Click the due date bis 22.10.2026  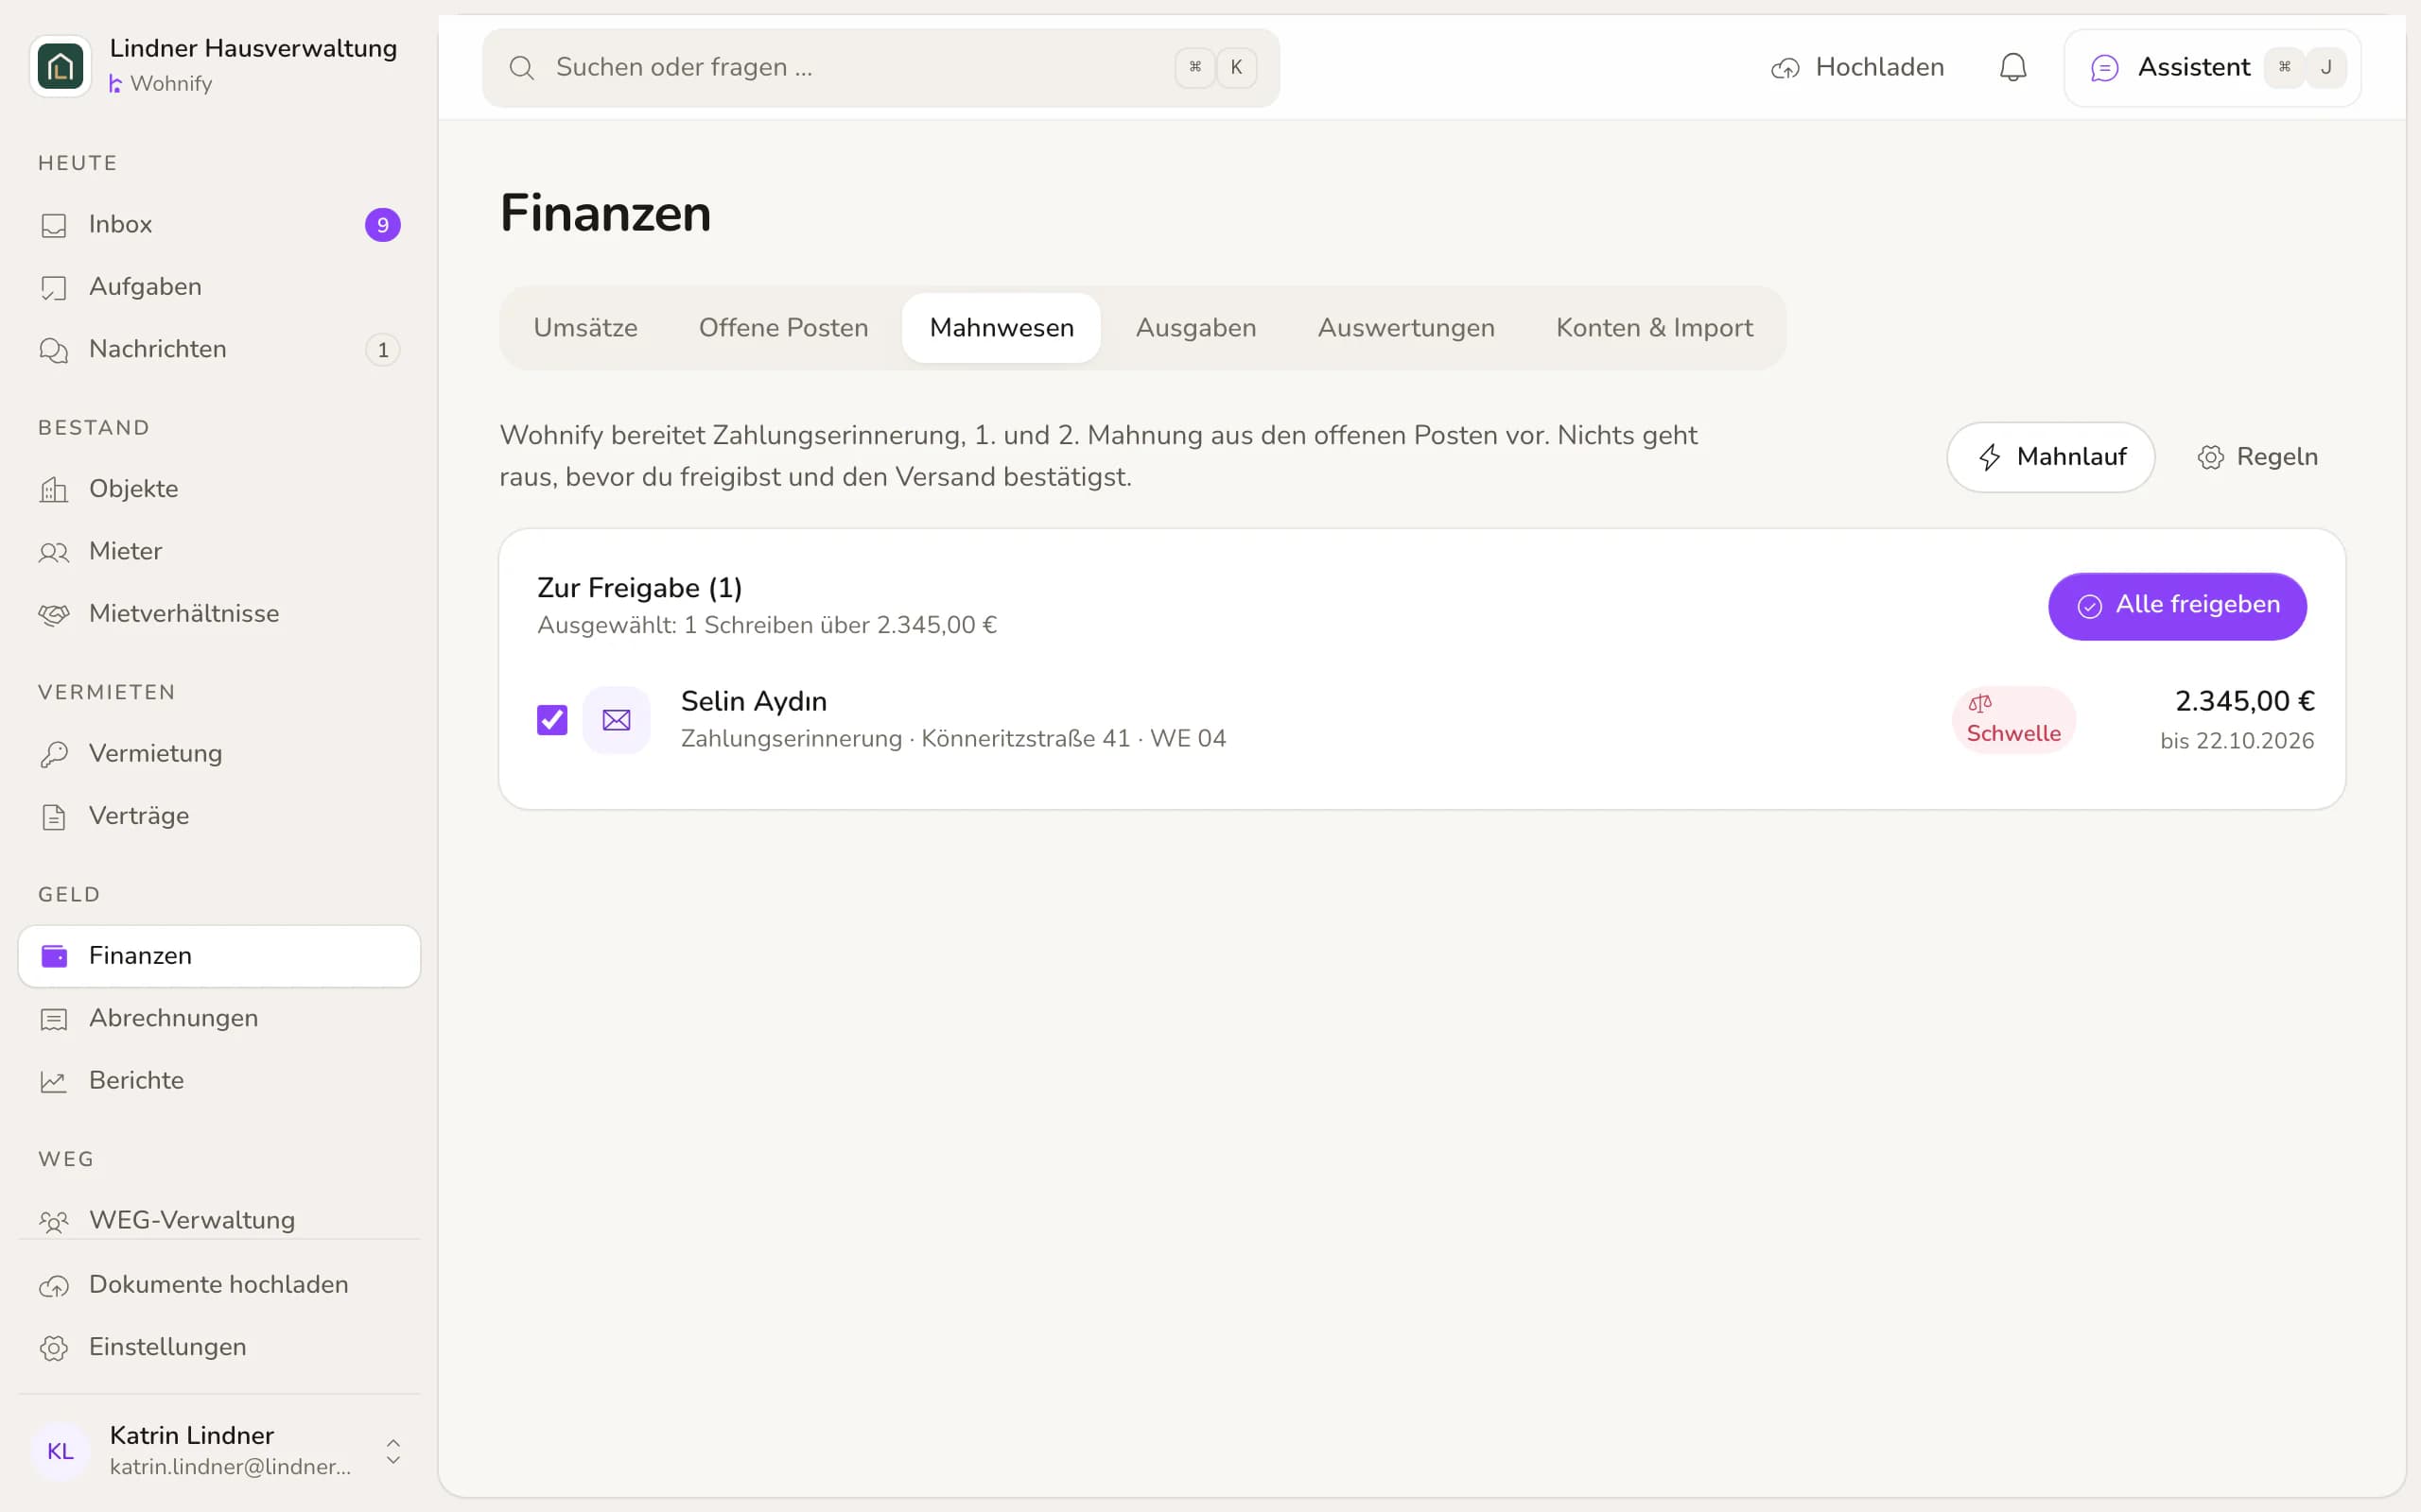(x=2237, y=741)
